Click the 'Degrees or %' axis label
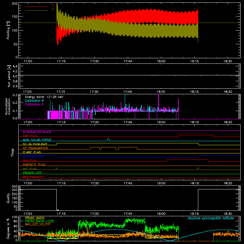The height and width of the screenshot is (244, 244). (x=8, y=229)
